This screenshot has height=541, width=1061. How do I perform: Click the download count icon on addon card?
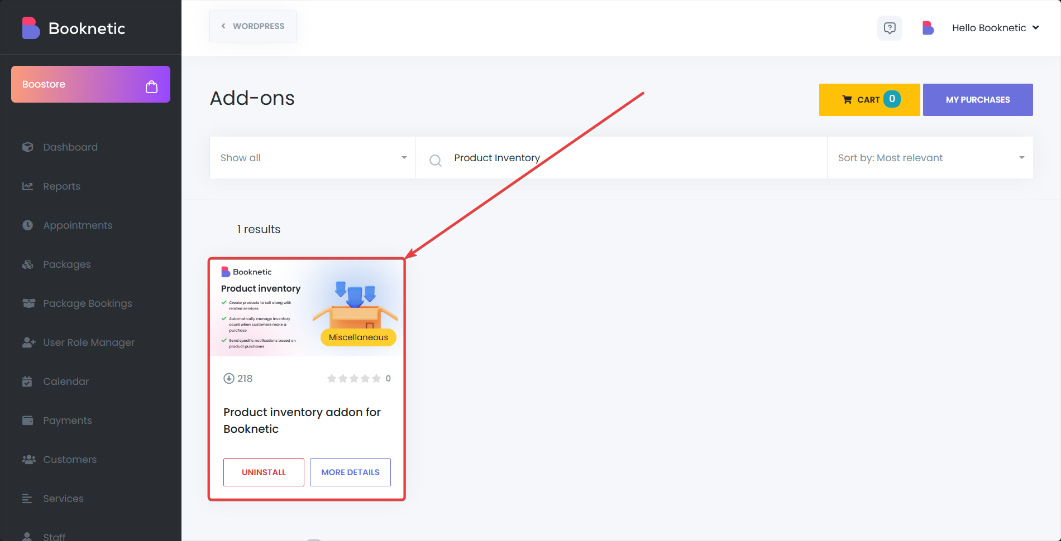[229, 379]
